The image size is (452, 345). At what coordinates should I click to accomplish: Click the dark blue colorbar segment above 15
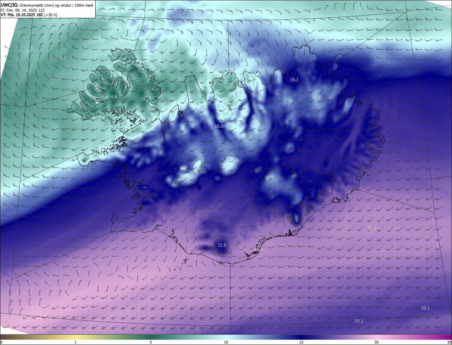(301, 337)
